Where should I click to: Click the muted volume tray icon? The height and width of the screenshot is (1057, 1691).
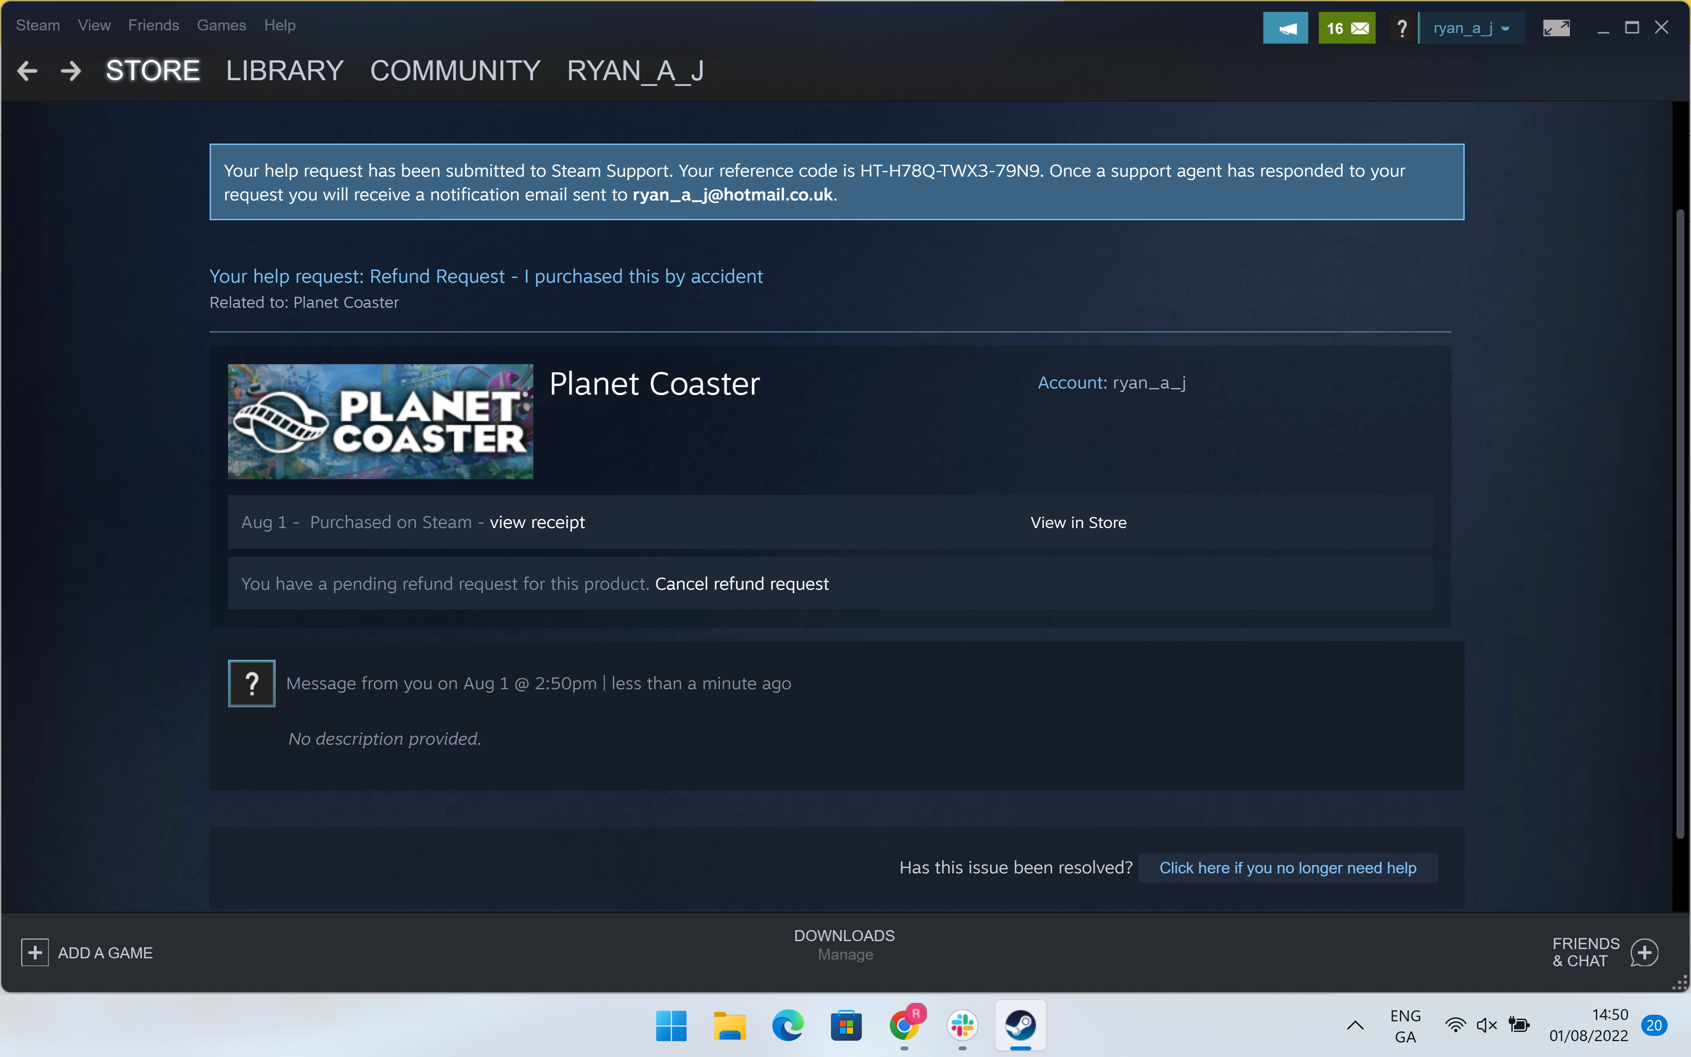(1486, 1026)
